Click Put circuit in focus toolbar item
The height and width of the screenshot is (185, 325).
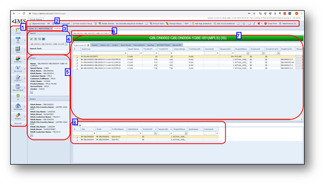tap(82, 24)
